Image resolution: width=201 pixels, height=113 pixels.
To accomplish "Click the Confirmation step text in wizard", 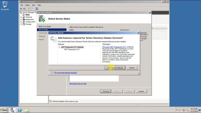I will click(x=43, y=33).
